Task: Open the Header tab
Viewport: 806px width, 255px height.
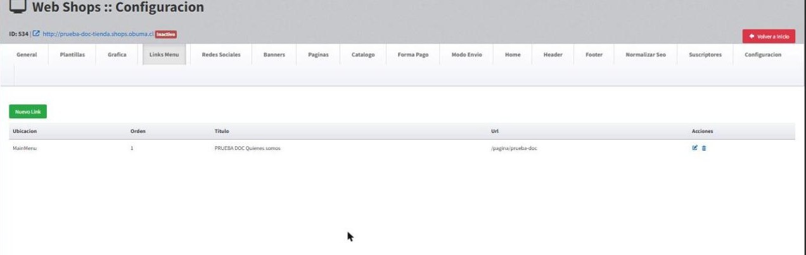Action: point(553,54)
